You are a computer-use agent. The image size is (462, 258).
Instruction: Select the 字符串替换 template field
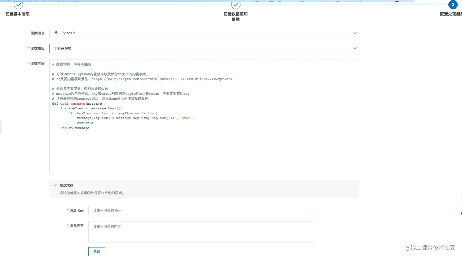(204, 49)
